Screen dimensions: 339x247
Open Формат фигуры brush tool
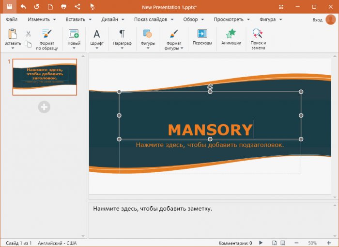click(x=174, y=34)
